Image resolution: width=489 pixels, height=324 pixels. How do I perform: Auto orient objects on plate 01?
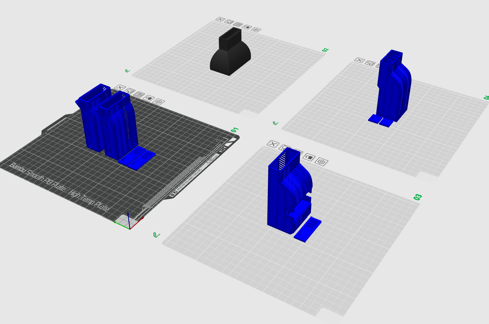130,91
